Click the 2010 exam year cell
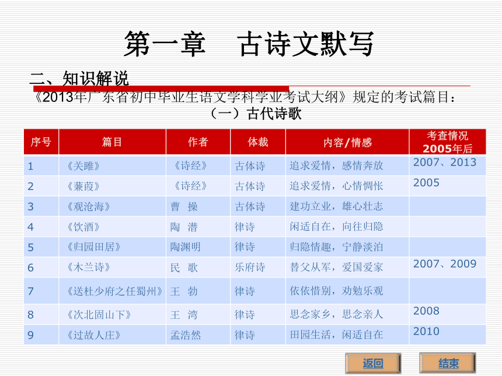This screenshot has height=376, width=502. (x=448, y=335)
